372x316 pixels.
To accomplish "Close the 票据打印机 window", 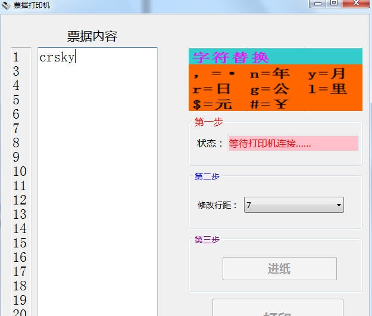I will [x=356, y=4].
